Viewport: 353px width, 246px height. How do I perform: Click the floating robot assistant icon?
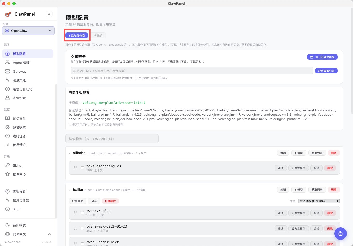(340, 234)
